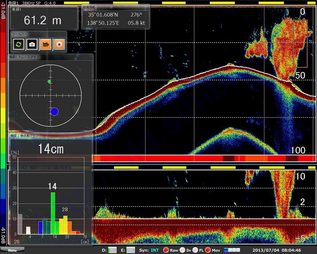Click the blue target dot in trace graph
The image size is (317, 254).
(x=54, y=112)
